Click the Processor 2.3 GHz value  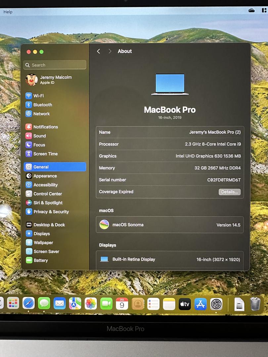tap(213, 144)
